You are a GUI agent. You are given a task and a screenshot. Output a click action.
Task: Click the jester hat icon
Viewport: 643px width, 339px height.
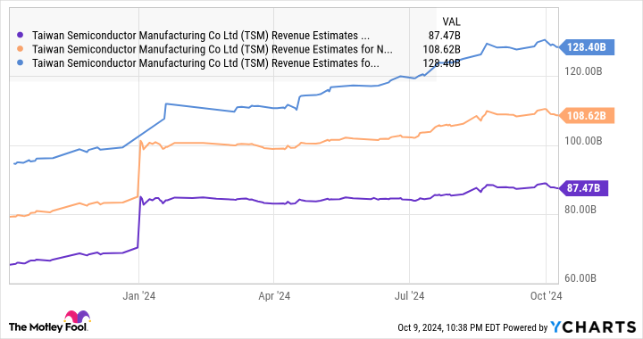pos(77,317)
